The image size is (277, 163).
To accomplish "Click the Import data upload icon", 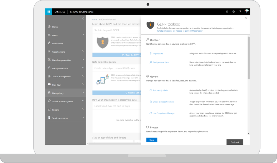I will pyautogui.click(x=151, y=53).
